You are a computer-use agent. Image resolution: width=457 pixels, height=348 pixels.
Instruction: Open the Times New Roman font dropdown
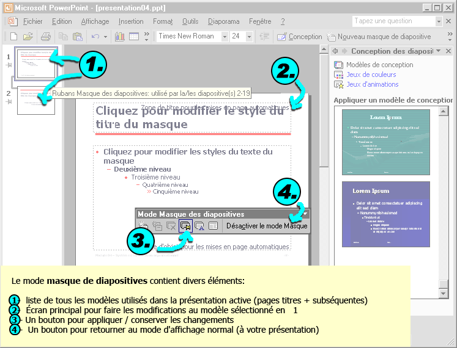tap(225, 37)
